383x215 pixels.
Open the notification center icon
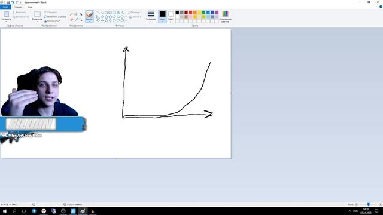(x=376, y=211)
